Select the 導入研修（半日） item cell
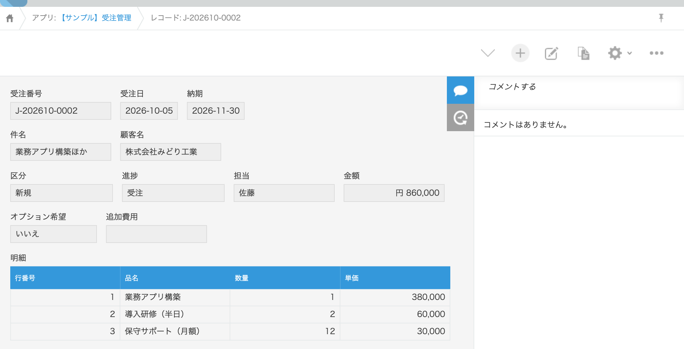The height and width of the screenshot is (349, 684). click(175, 314)
